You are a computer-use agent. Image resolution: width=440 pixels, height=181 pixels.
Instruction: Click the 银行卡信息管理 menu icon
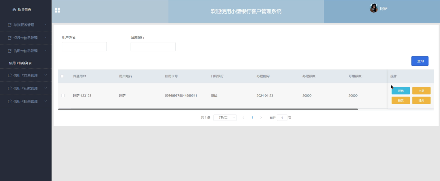point(10,38)
